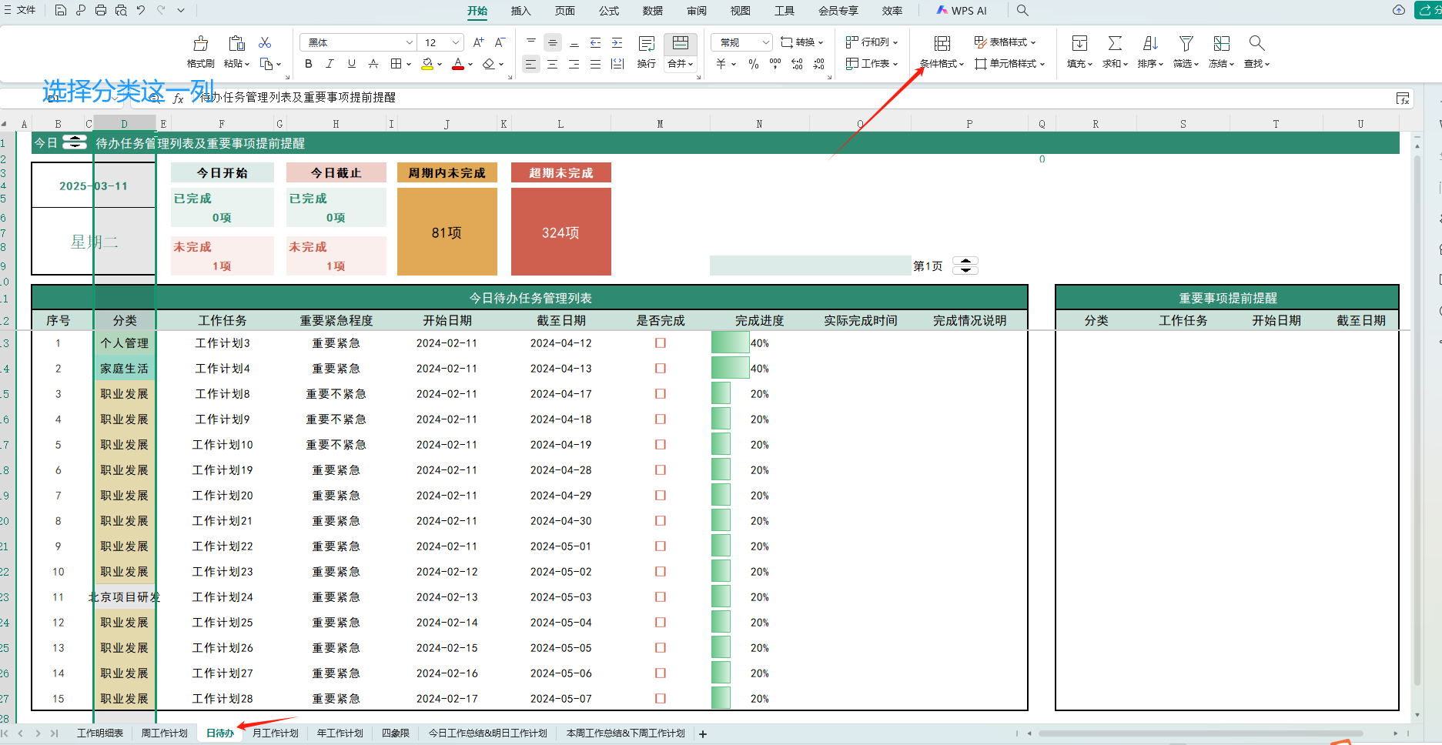
Task: Open the Worksheet (工作表) dropdown
Action: tap(872, 64)
